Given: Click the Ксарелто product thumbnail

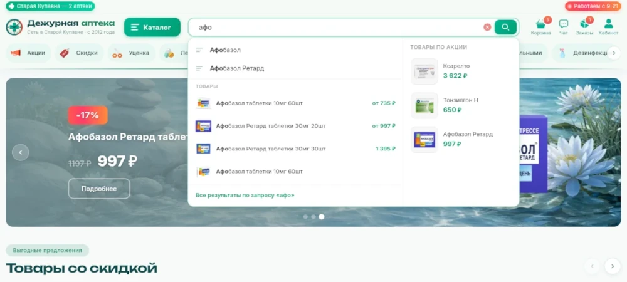Looking at the screenshot, I should click(x=424, y=71).
